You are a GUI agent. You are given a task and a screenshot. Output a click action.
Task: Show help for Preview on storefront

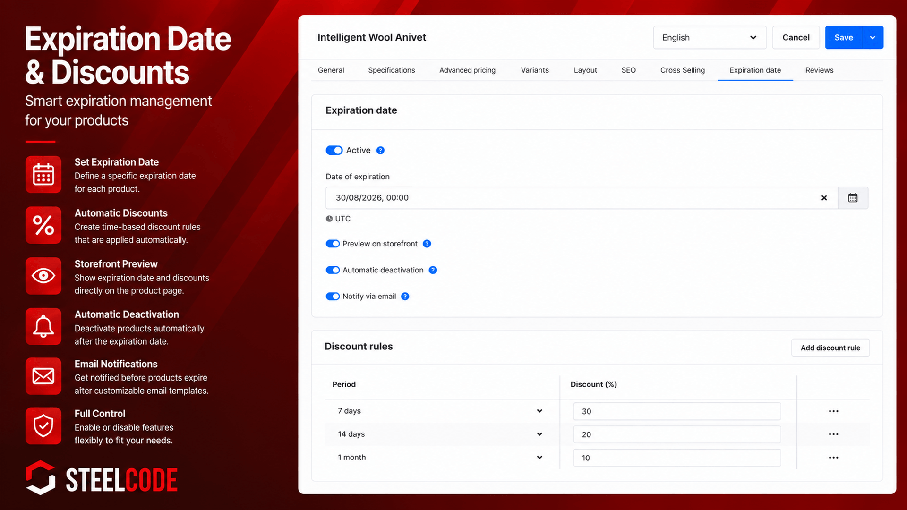point(427,244)
